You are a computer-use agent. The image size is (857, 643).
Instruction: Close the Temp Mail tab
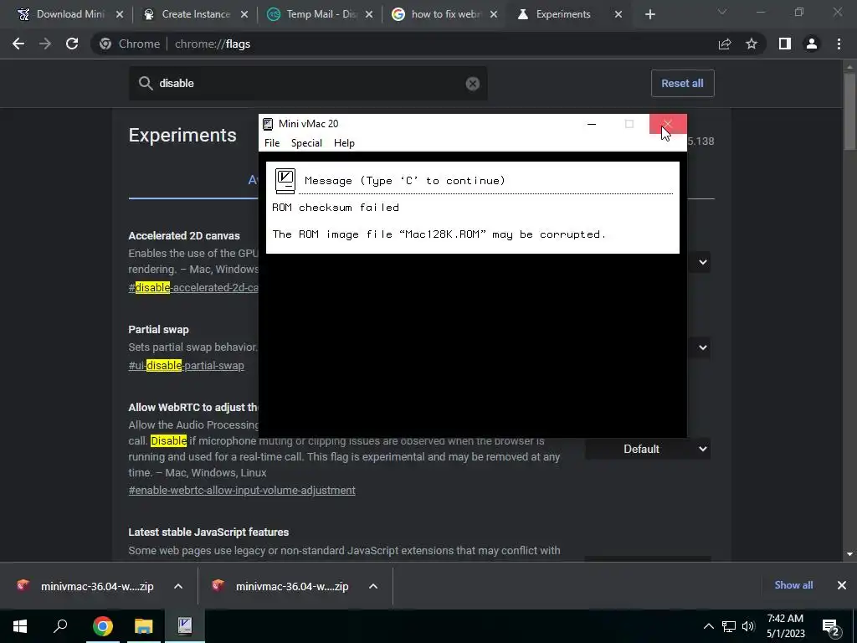pos(369,14)
